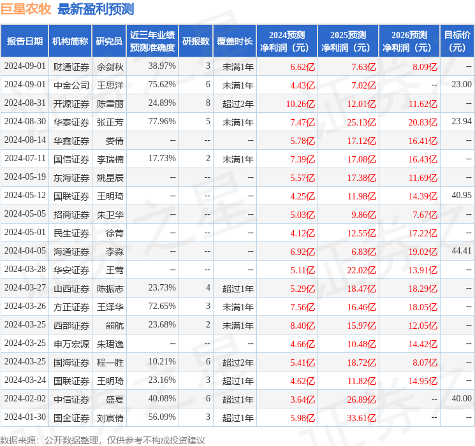Click researcher name 刘宸倩
Image resolution: width=475 pixels, height=446 pixels.
click(x=110, y=418)
